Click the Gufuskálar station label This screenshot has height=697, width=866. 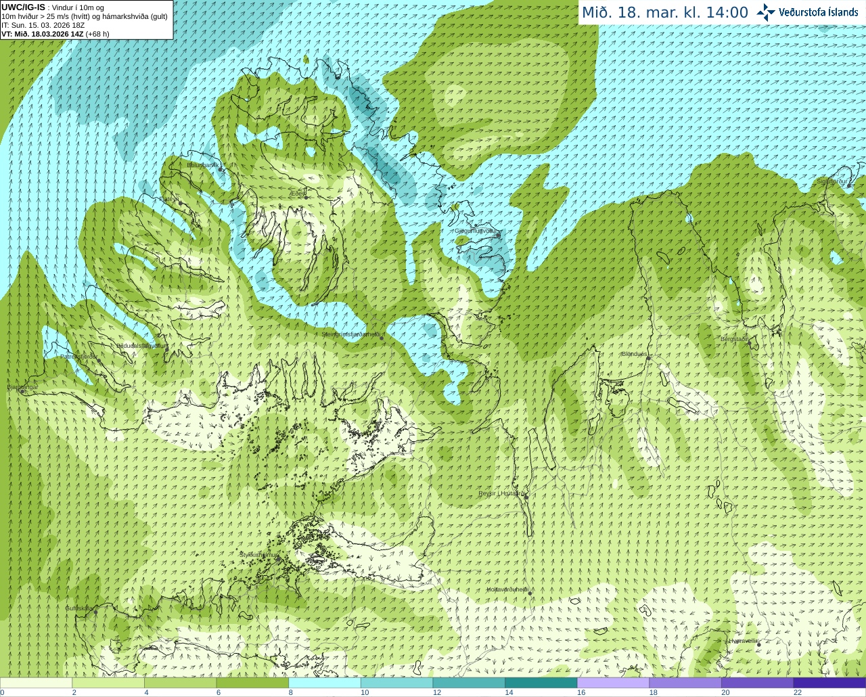point(79,608)
